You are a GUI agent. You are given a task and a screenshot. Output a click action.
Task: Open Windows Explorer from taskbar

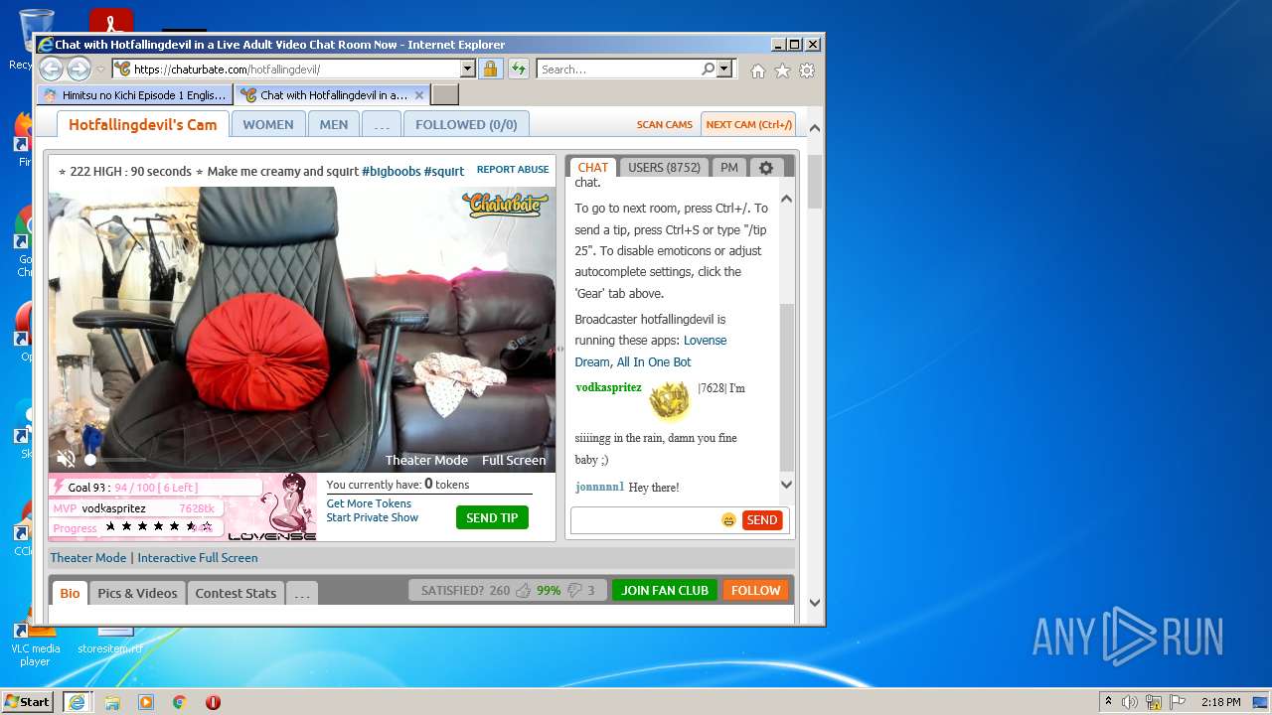112,702
